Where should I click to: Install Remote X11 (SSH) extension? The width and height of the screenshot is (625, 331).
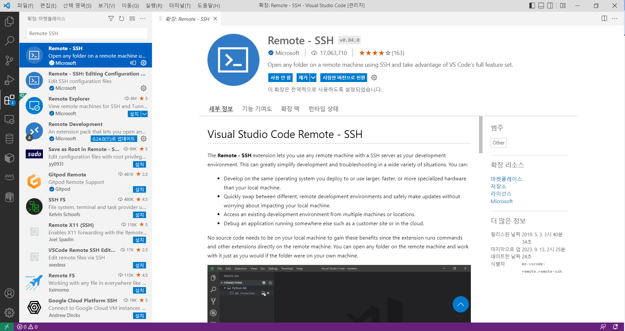tap(140, 240)
